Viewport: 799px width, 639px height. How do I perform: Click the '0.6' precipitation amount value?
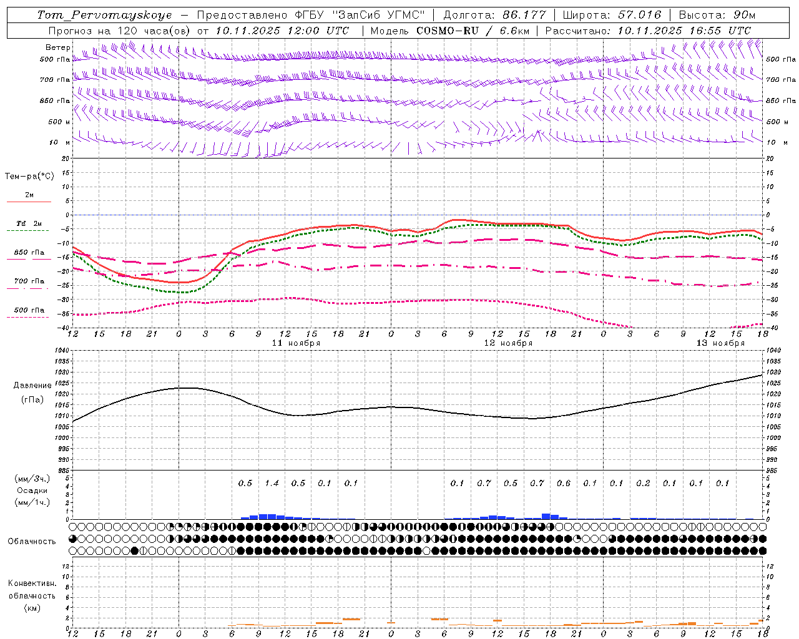point(564,483)
